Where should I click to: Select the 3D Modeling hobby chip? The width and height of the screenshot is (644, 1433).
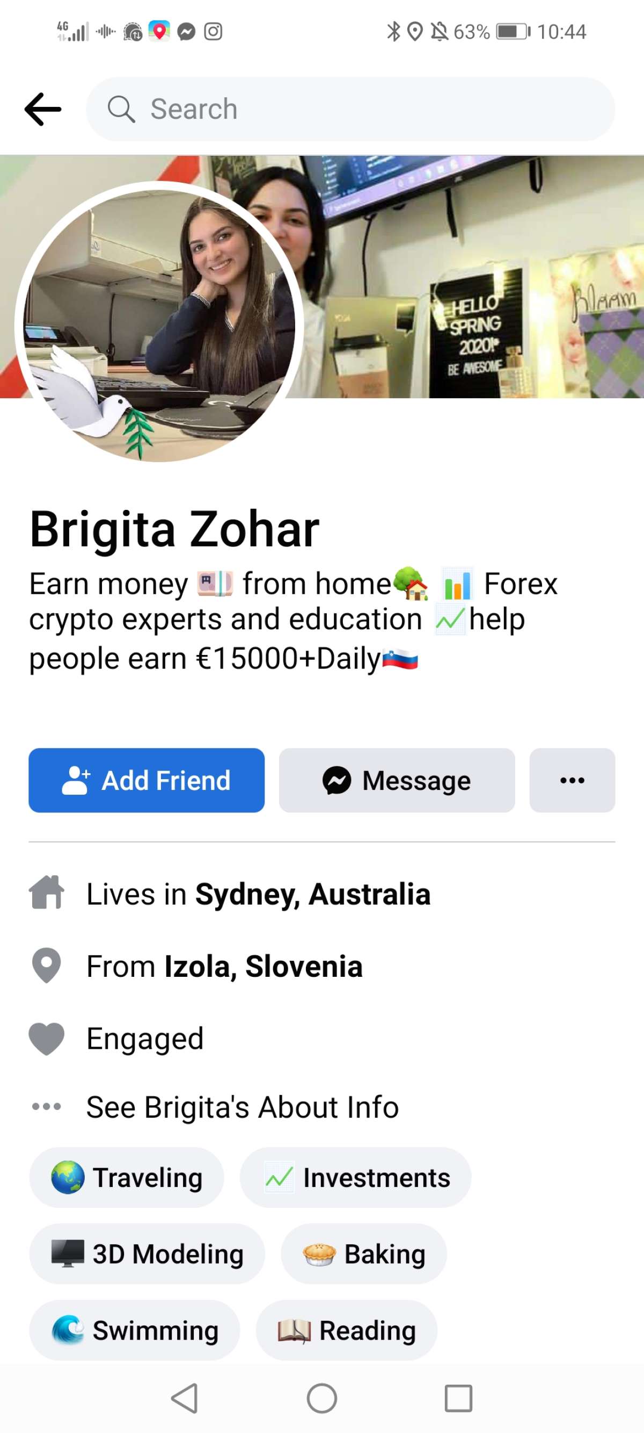[147, 1254]
